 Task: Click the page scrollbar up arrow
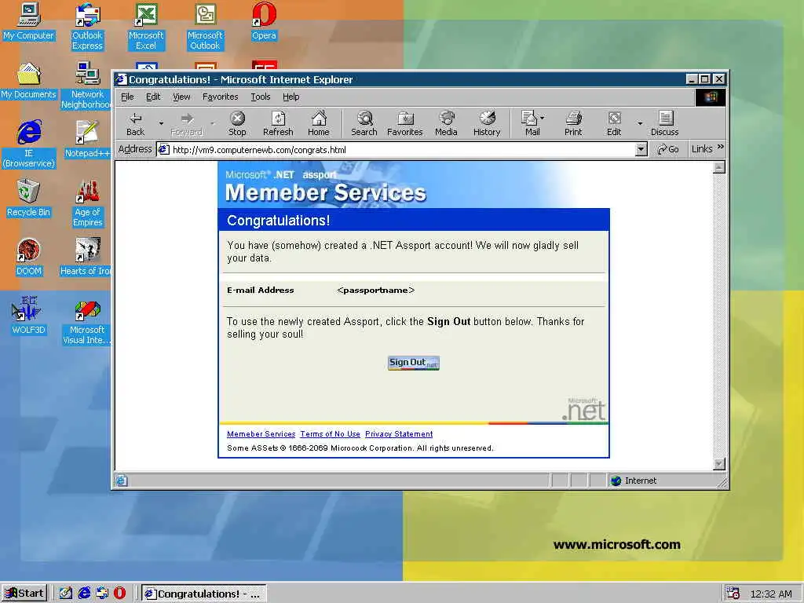(719, 167)
